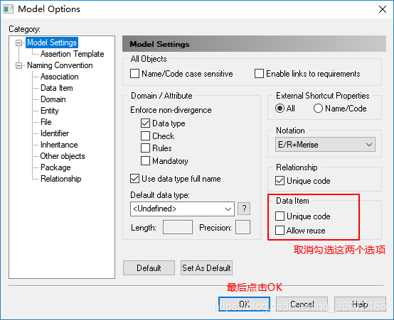
Task: Click the Model Options window icon
Action: (9, 9)
